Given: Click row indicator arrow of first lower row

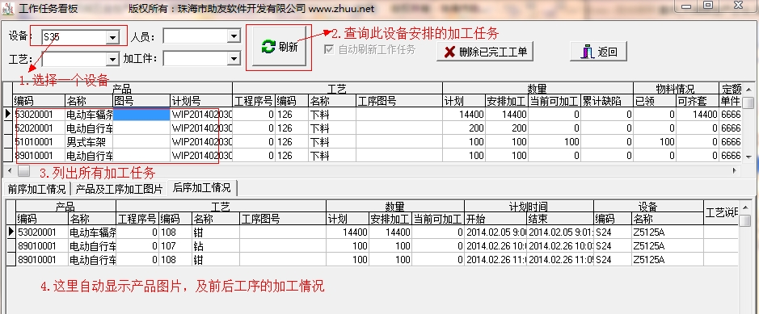Looking at the screenshot, I should pyautogui.click(x=11, y=232).
